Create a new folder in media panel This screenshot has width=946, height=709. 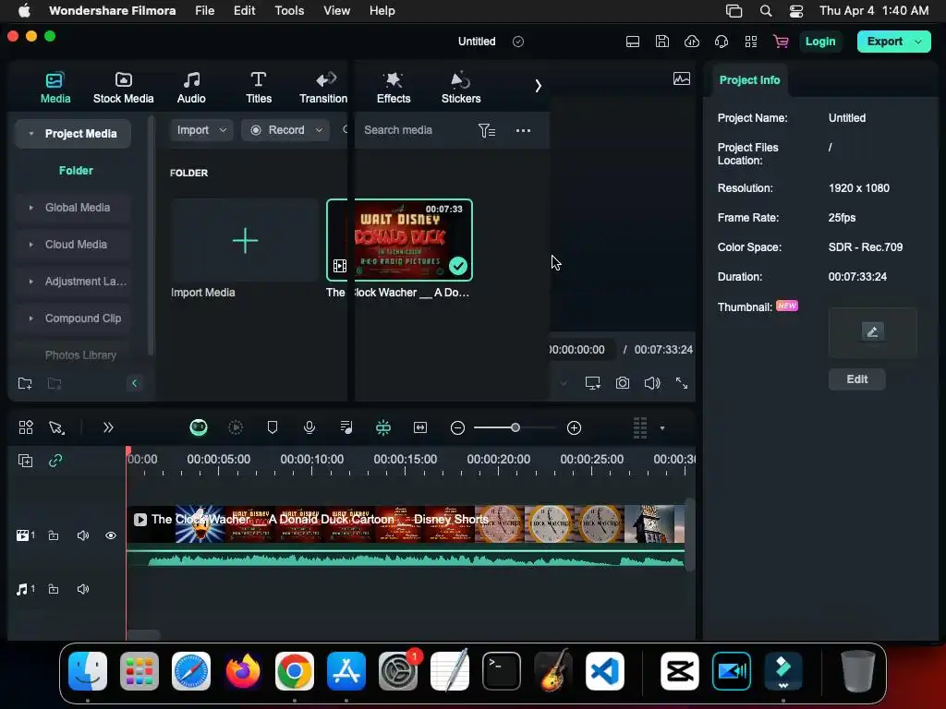[25, 383]
